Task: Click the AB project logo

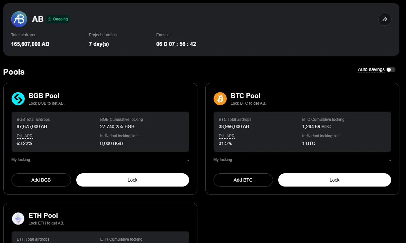Action: point(19,19)
